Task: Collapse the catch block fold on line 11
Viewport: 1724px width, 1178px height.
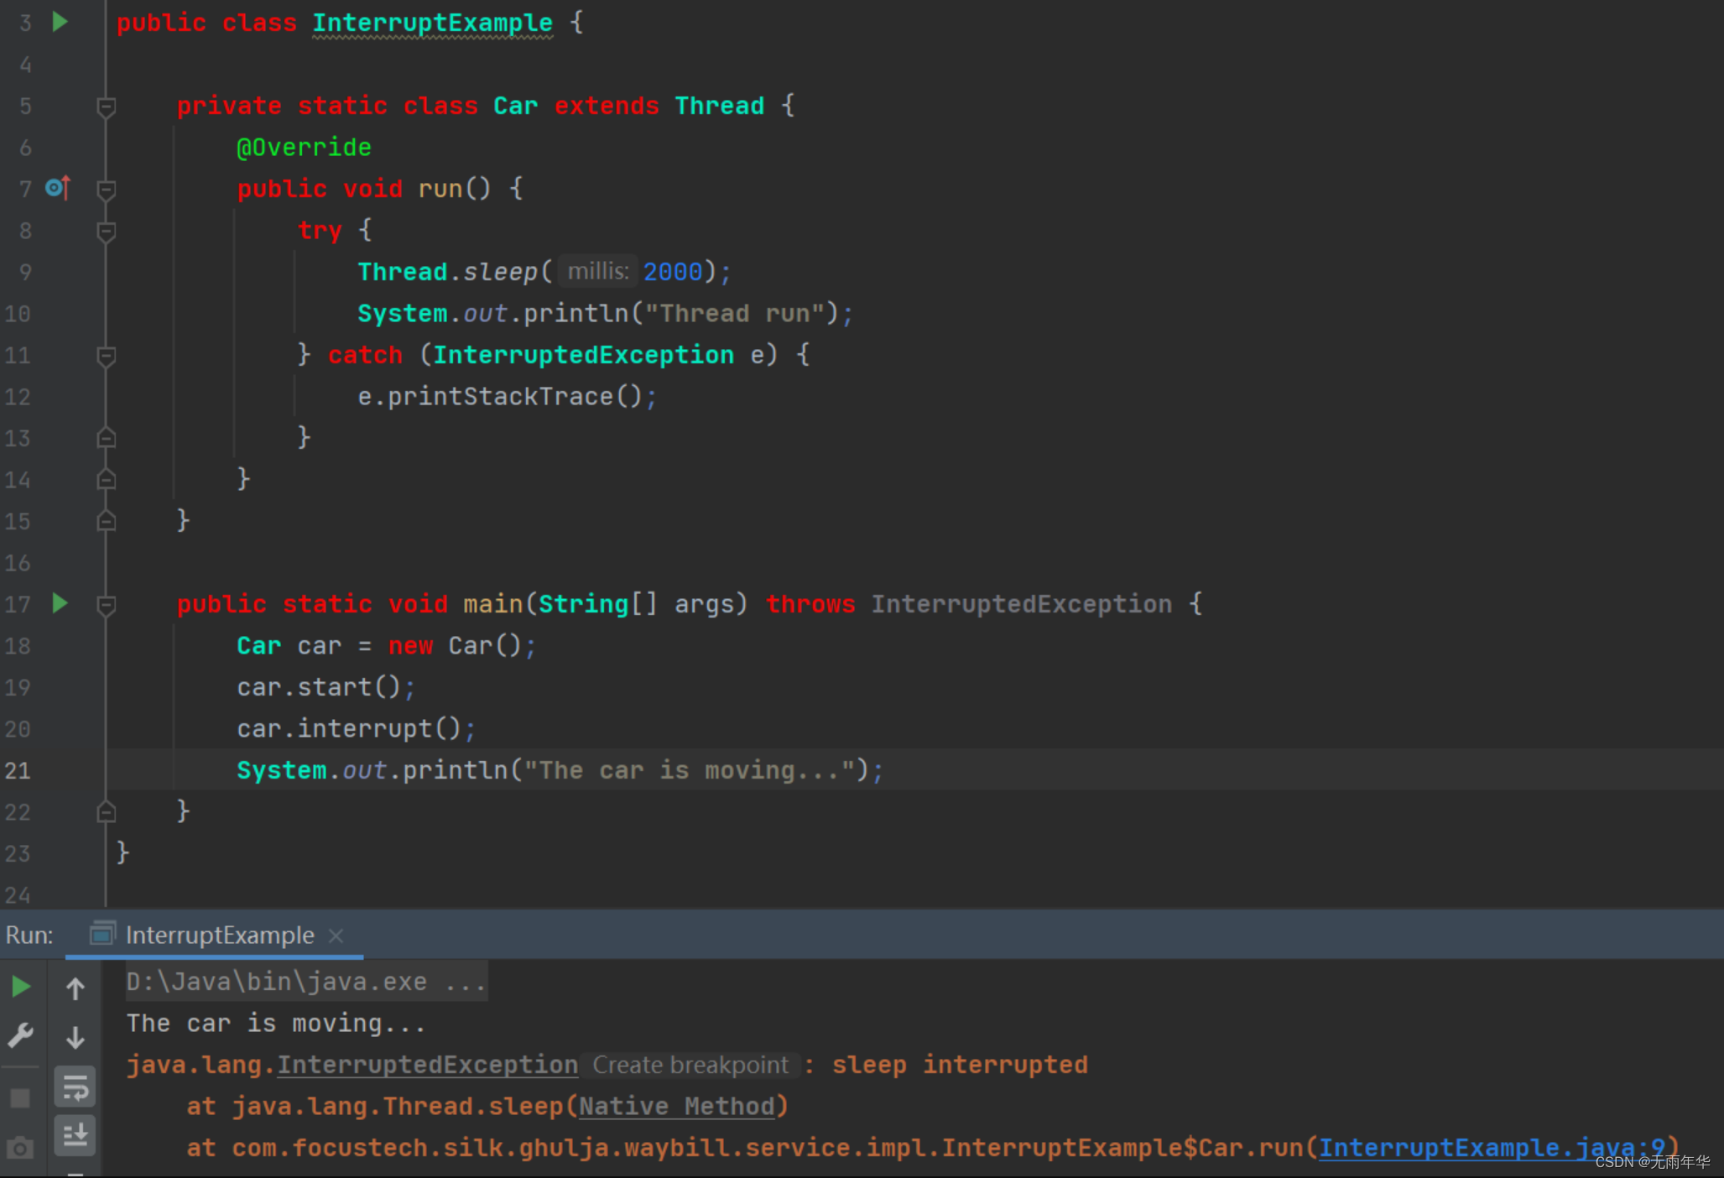Action: point(107,356)
